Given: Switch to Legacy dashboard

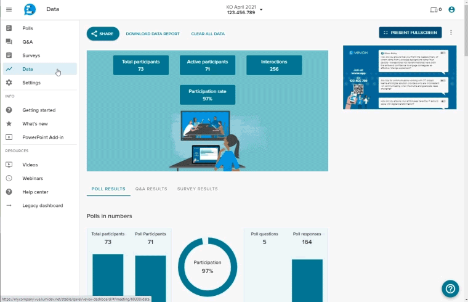Looking at the screenshot, I should click(40, 205).
